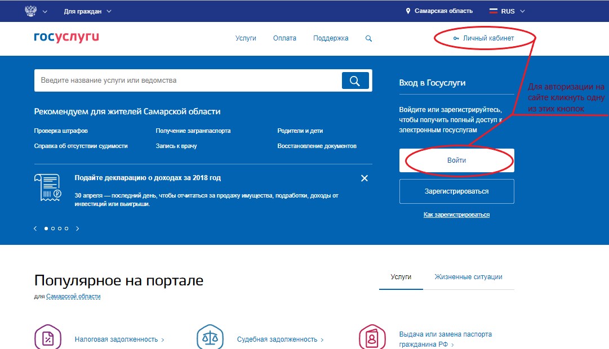Click the key icon by Личный кабинет
This screenshot has width=609, height=349.
tap(456, 38)
